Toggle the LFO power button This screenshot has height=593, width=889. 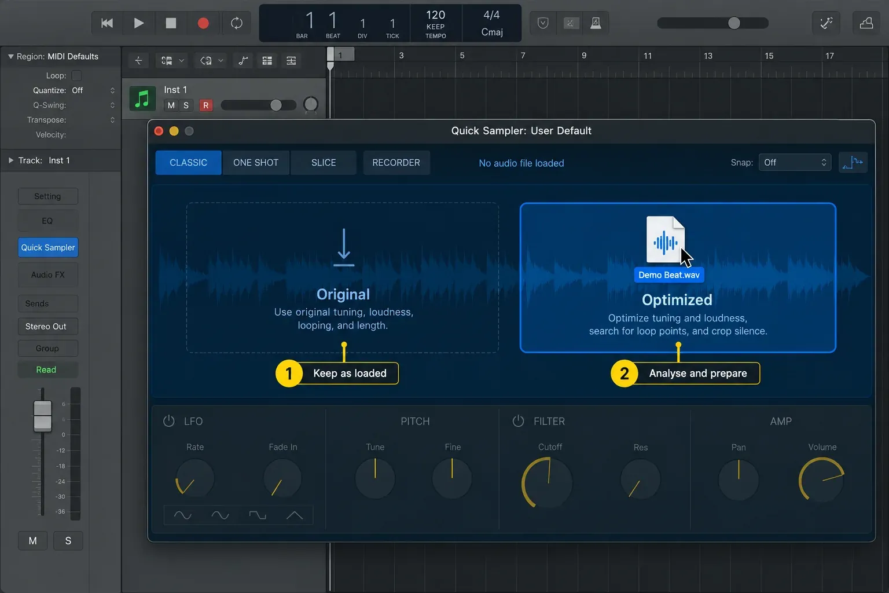(169, 421)
